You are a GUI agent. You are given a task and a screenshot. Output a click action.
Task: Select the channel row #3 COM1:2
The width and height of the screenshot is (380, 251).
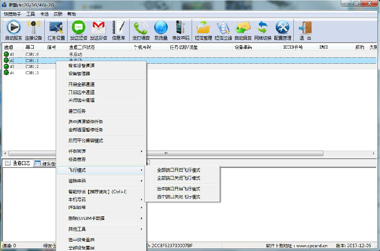[30, 66]
